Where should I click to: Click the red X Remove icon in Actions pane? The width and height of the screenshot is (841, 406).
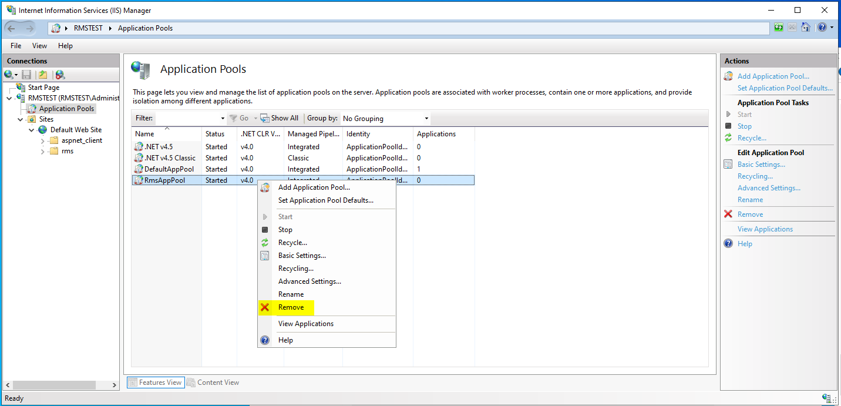tap(728, 214)
